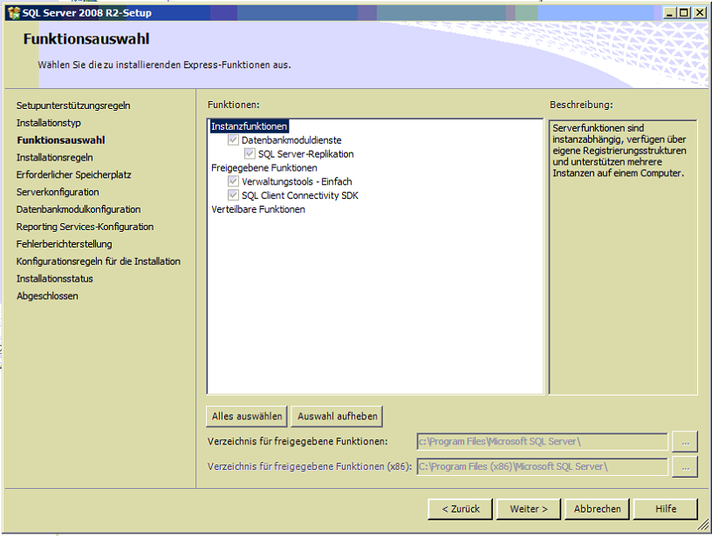Screen dimensions: 712x536
Task: Select the Serverkonfiguration step
Action: [58, 192]
